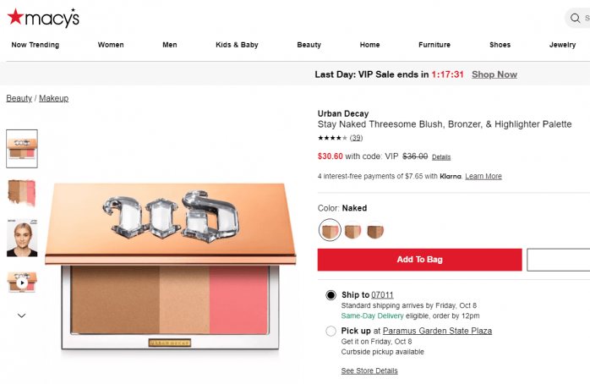Open the Makeup breadcrumb link
This screenshot has width=590, height=384.
pyautogui.click(x=53, y=98)
